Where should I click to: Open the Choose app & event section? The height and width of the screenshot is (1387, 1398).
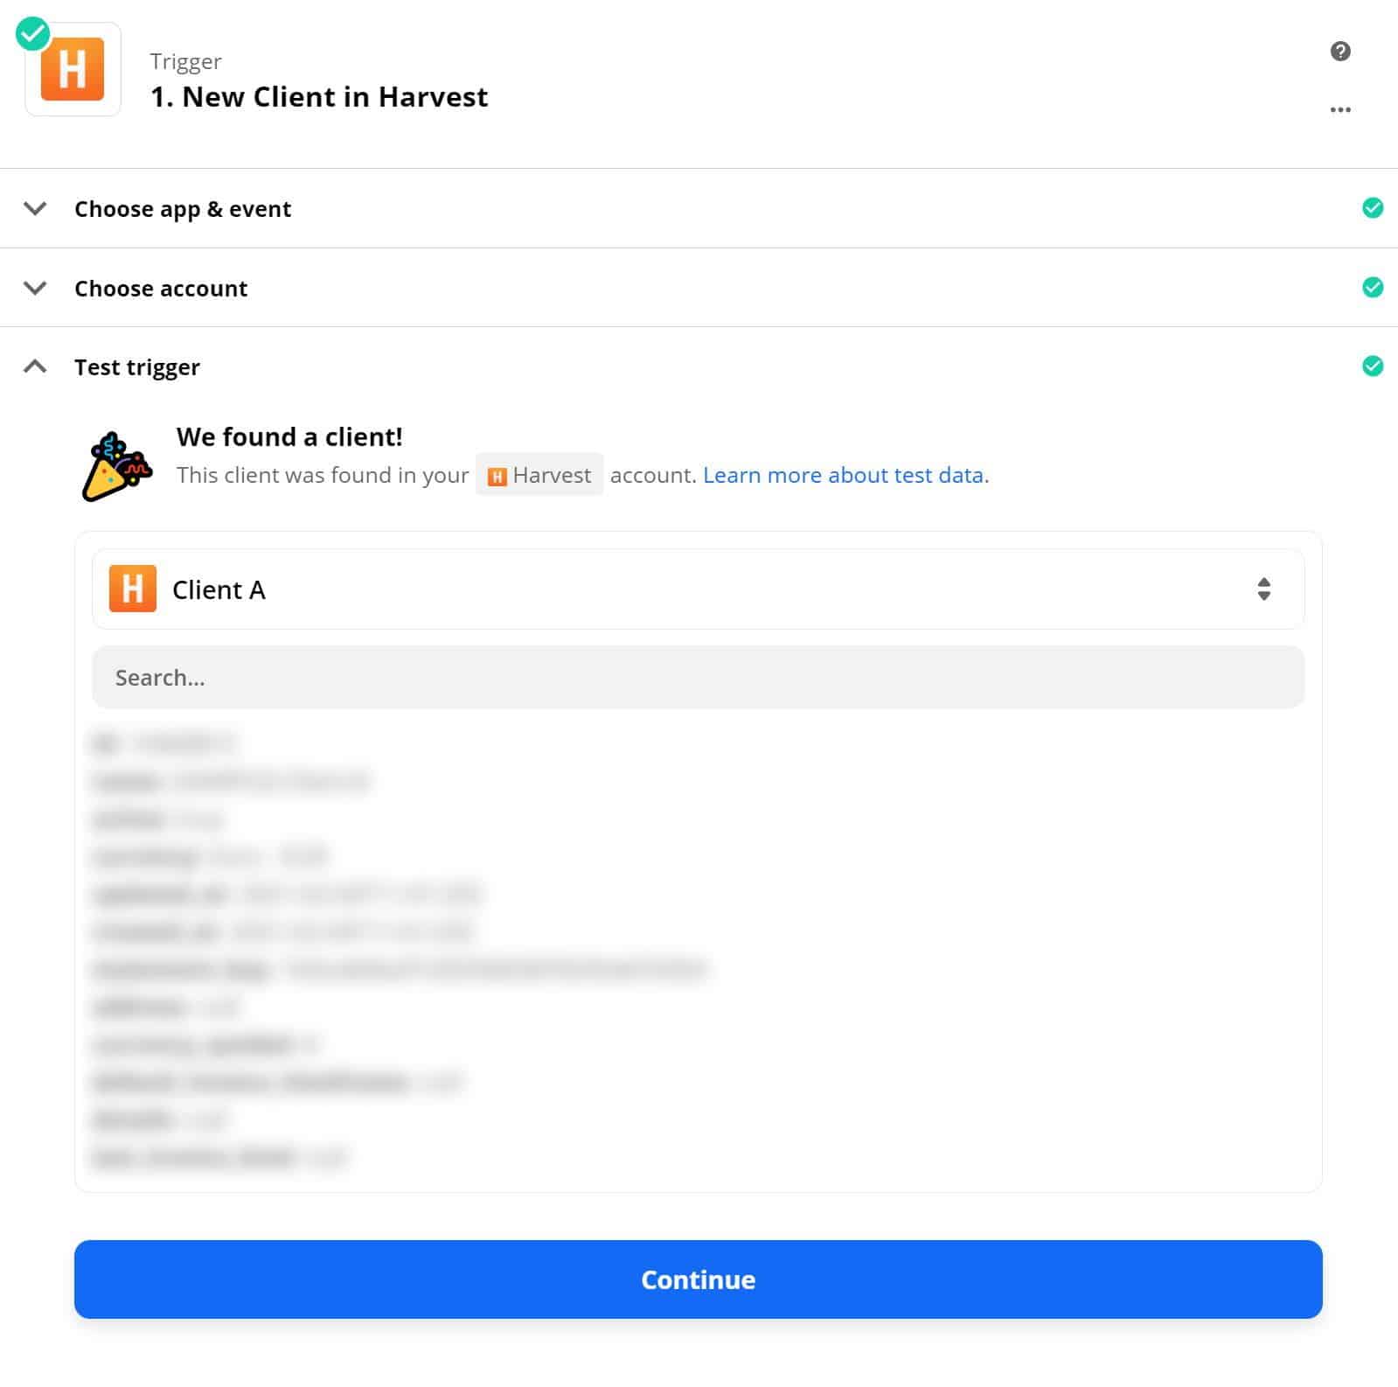(x=699, y=208)
